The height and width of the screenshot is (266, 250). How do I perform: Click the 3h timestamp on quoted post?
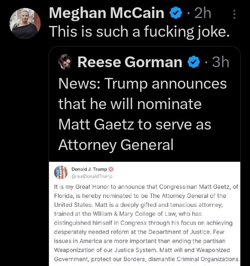point(220,62)
